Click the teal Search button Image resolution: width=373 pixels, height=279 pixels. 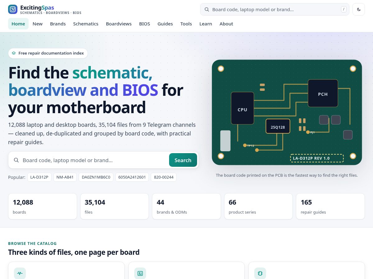183,160
